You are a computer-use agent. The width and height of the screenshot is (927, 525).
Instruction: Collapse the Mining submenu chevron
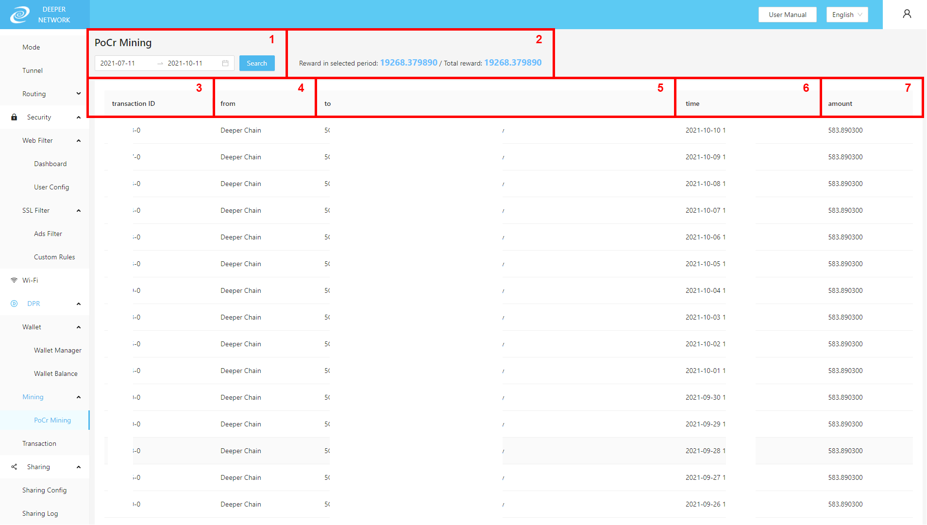pyautogui.click(x=79, y=397)
